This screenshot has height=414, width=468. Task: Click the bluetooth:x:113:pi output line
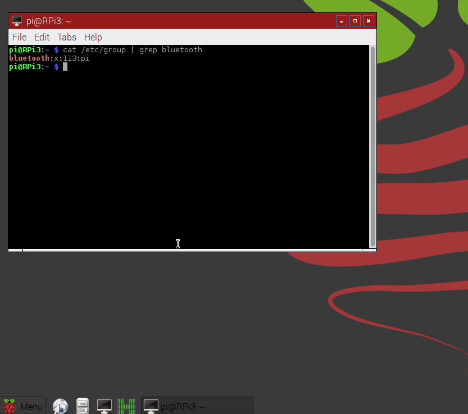pos(49,58)
